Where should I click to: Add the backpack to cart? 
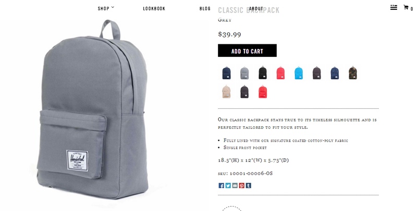247,51
